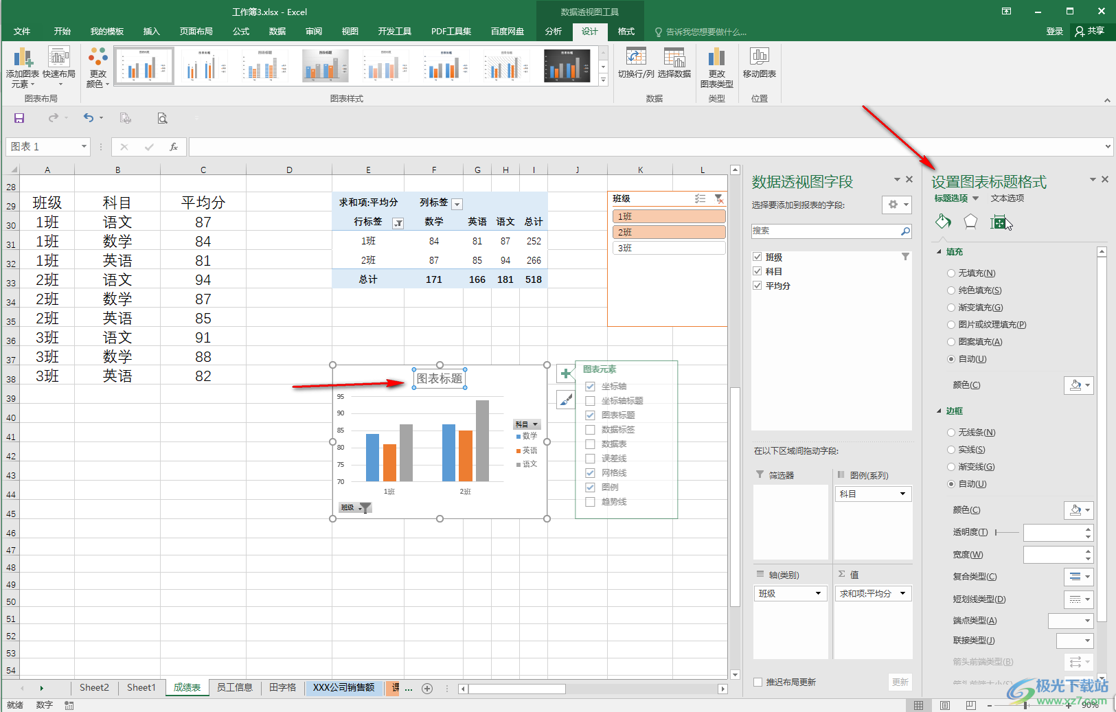Open Change Colors palette
This screenshot has width=1116, height=712.
[x=98, y=67]
